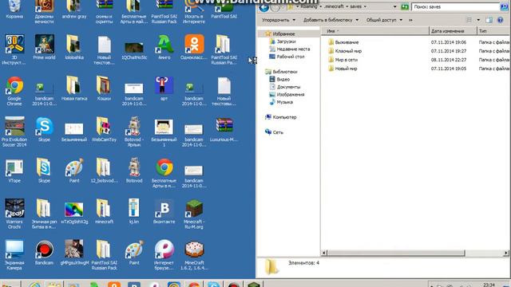Open the lololoshka folder

pyautogui.click(x=74, y=47)
